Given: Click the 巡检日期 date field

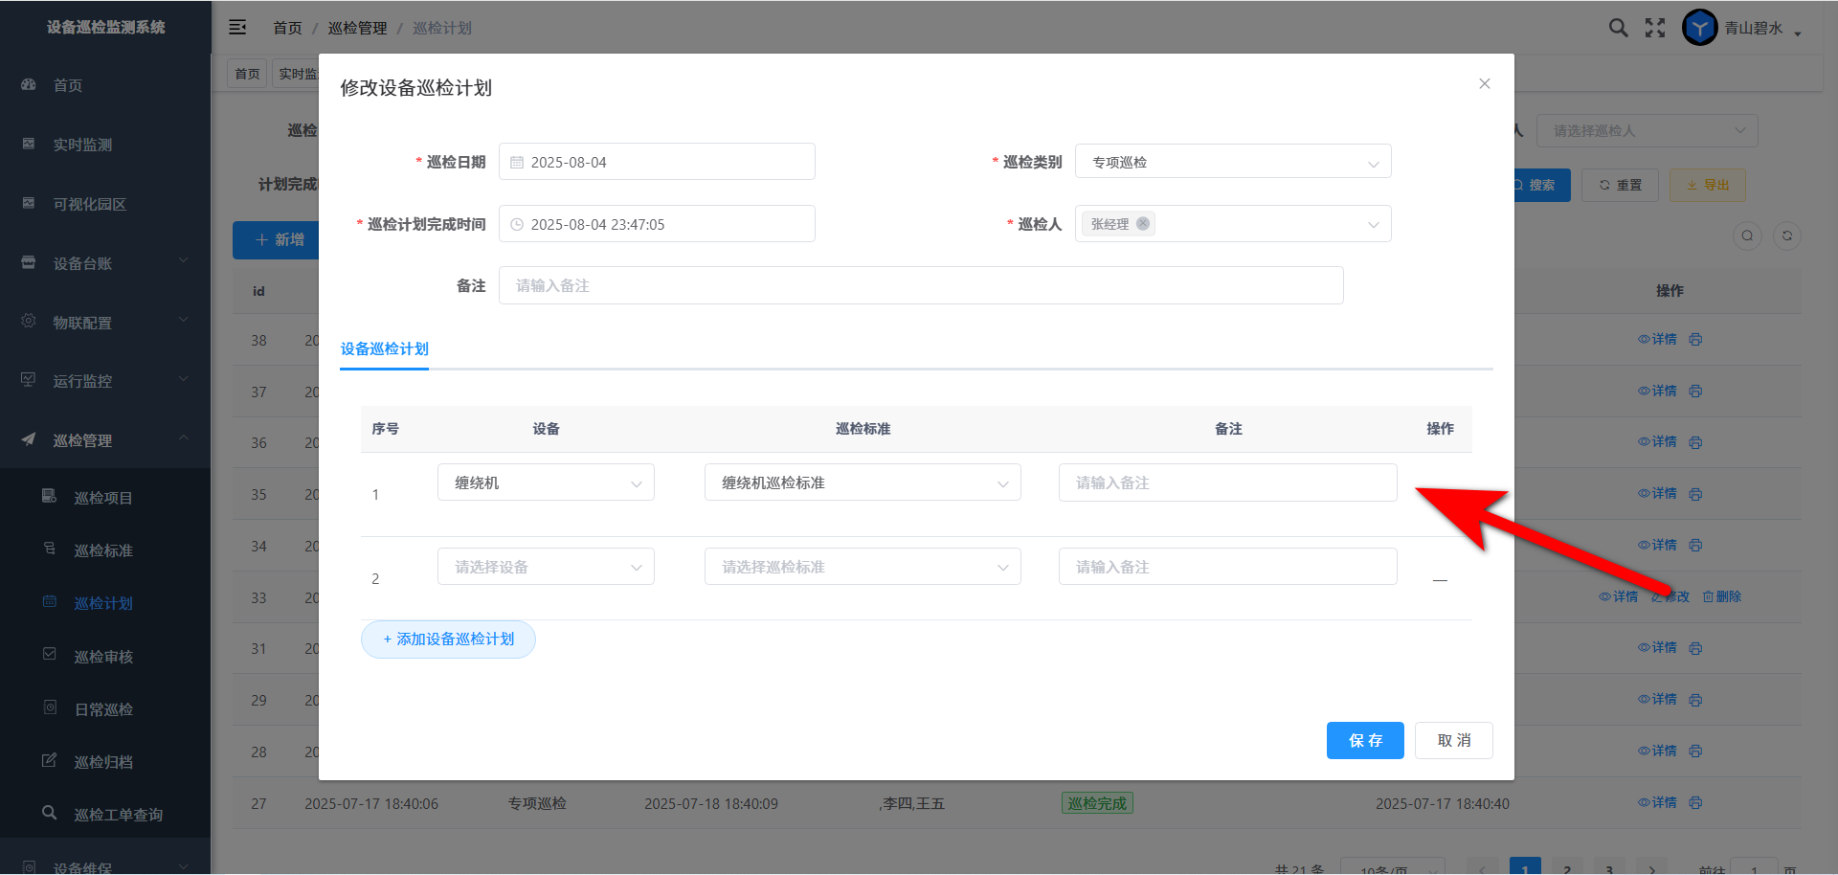Looking at the screenshot, I should tap(657, 162).
